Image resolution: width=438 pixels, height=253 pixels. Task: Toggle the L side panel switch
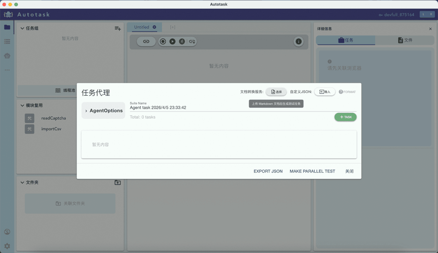pyautogui.click(x=423, y=14)
